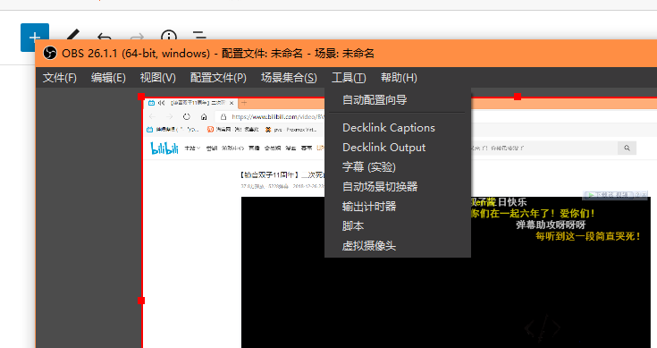Select 自动配置向导 from tools menu
657x348 pixels.
(398, 100)
